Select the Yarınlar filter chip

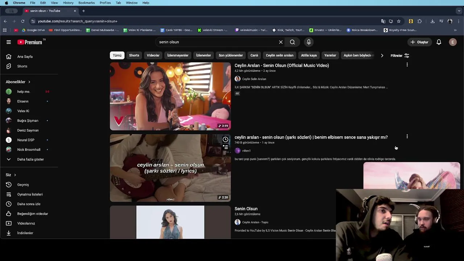tap(330, 55)
